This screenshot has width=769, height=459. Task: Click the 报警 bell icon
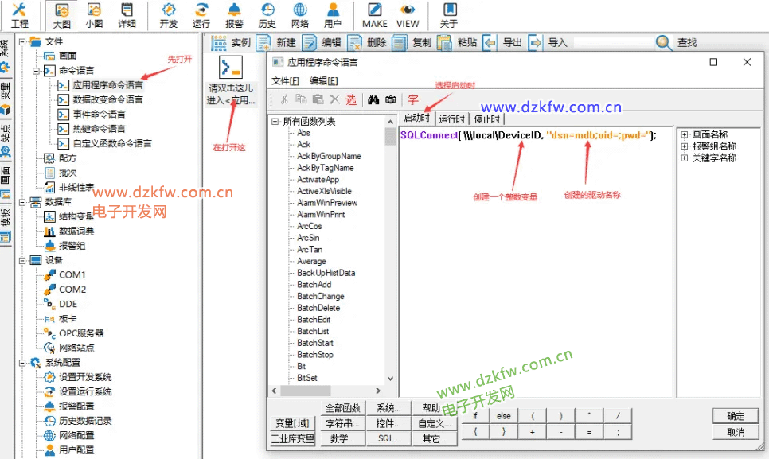(x=234, y=10)
